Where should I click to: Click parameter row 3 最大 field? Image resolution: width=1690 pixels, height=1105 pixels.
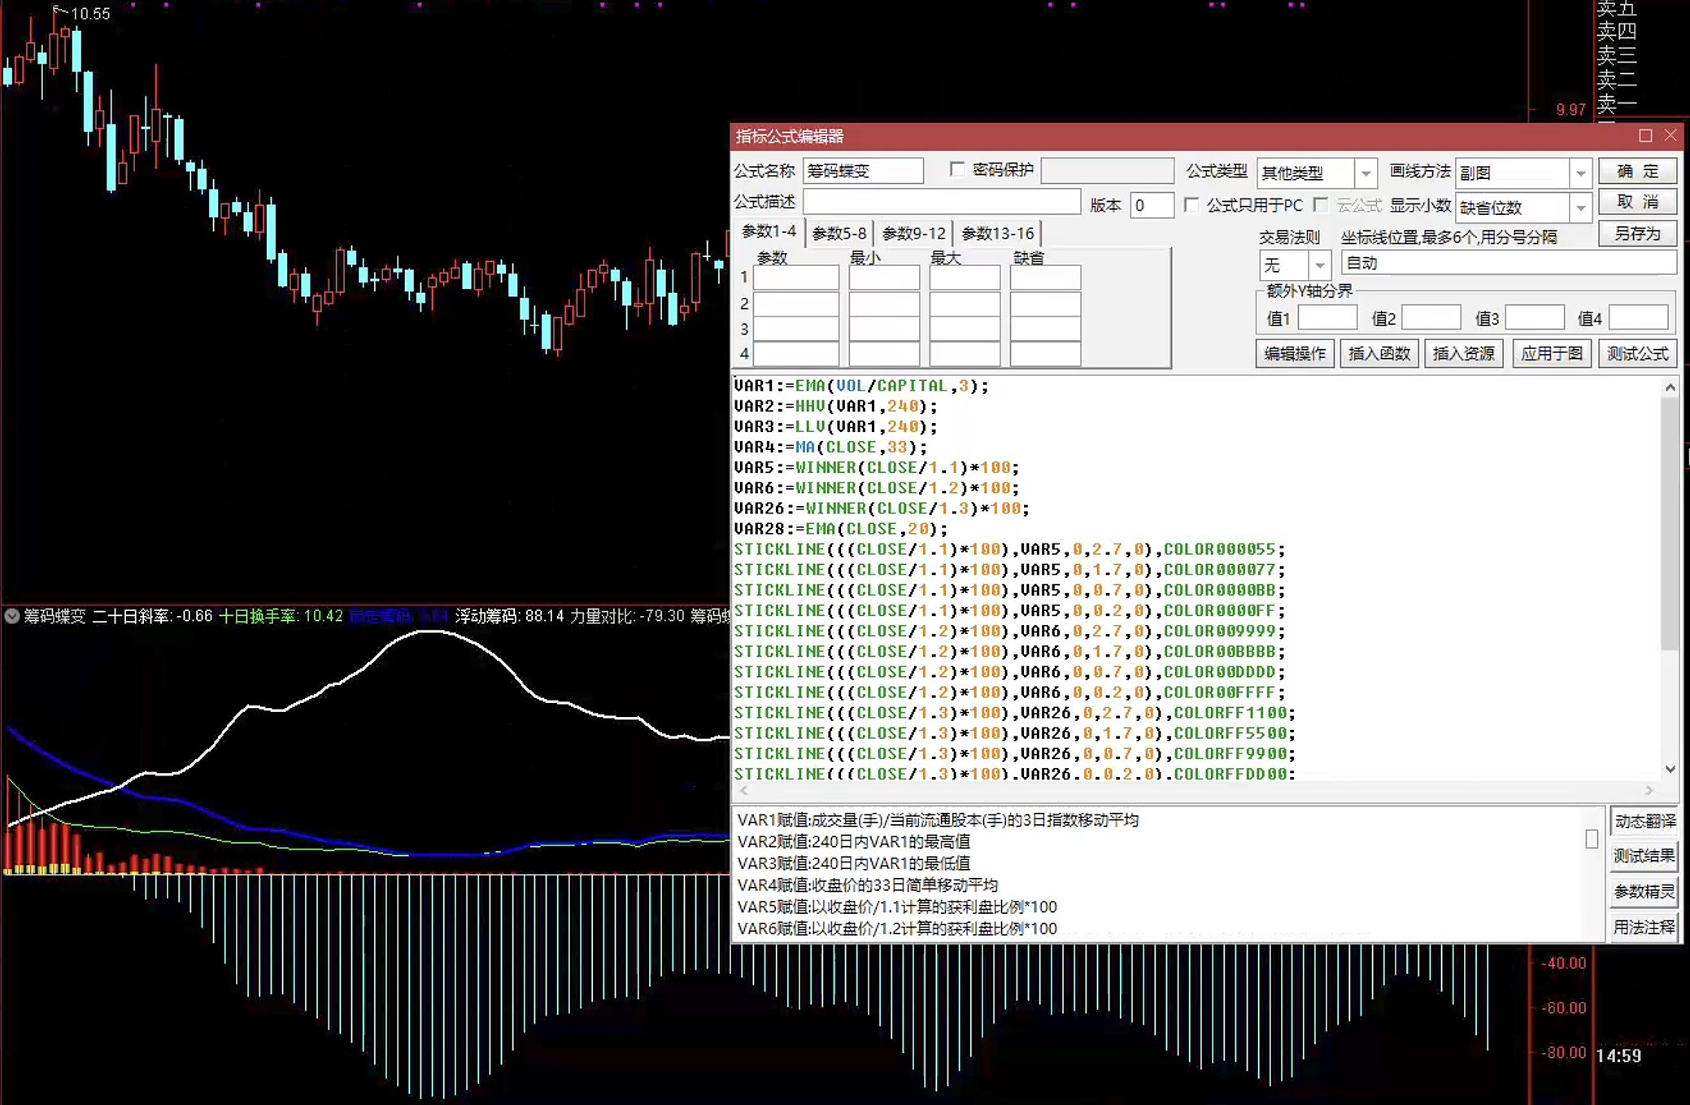pyautogui.click(x=965, y=329)
